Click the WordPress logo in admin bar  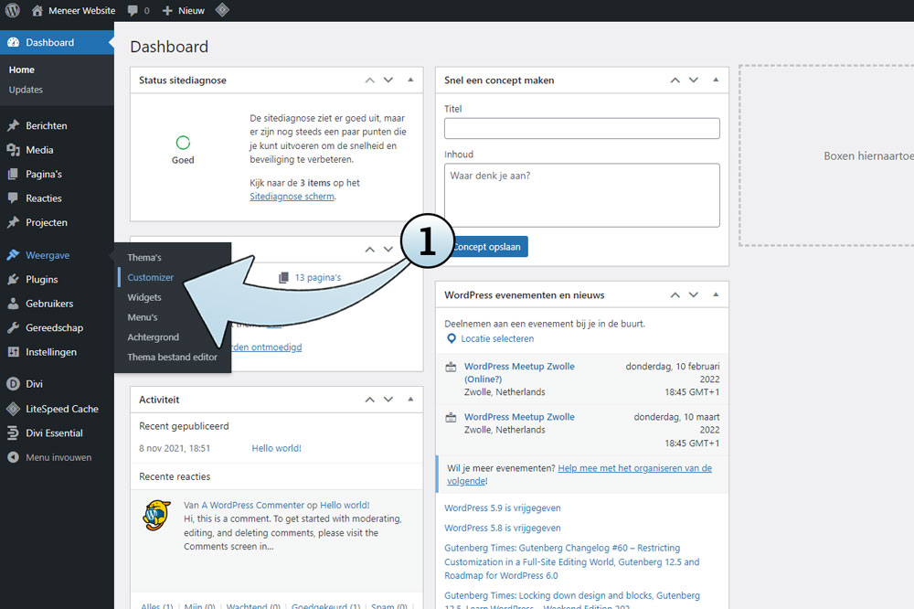pyautogui.click(x=12, y=11)
